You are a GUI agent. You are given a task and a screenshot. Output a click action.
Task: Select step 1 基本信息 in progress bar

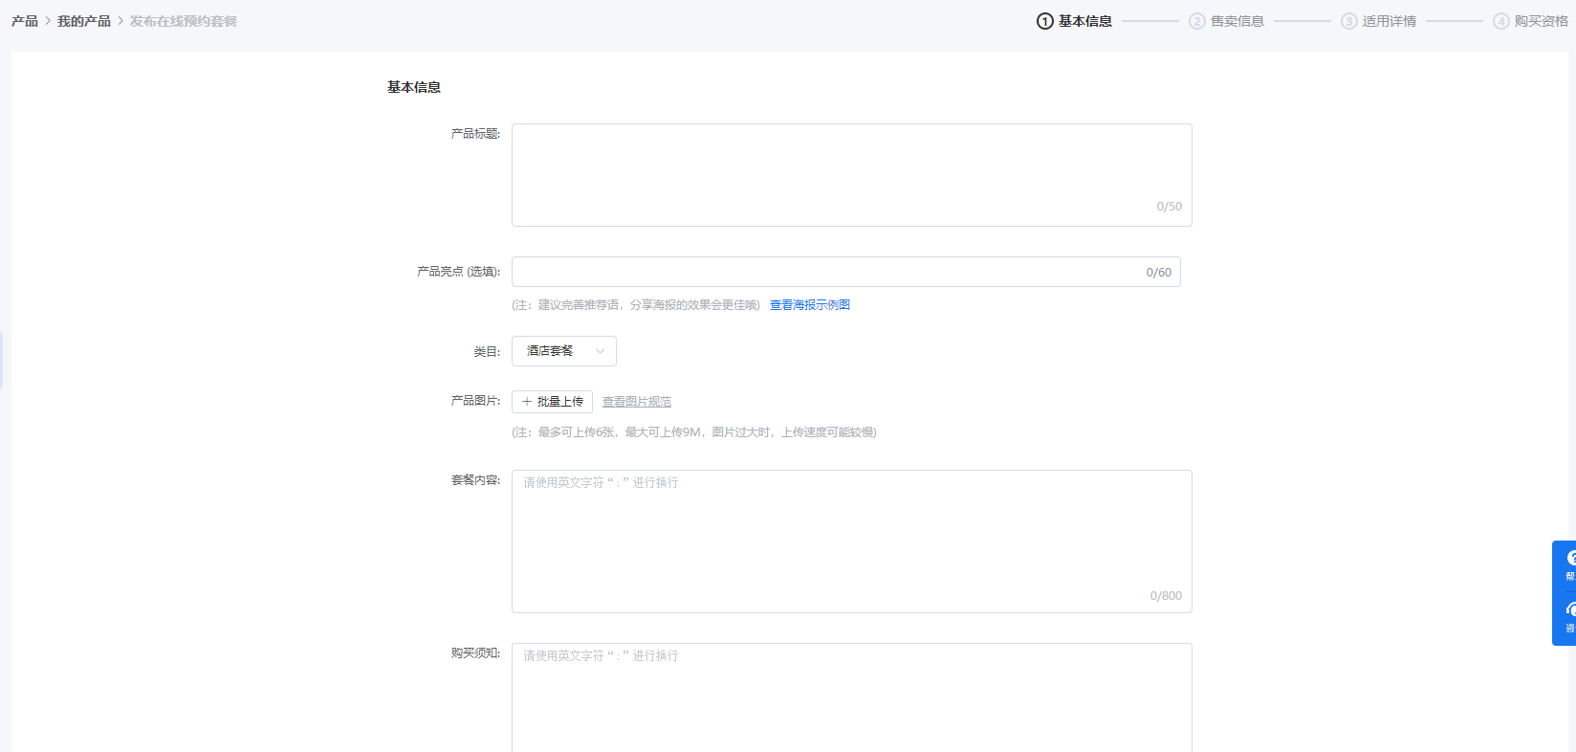coord(1075,21)
